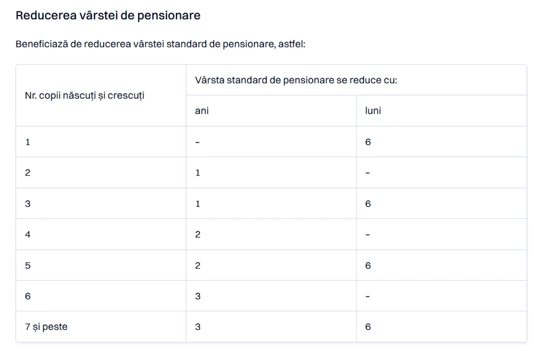Image resolution: width=534 pixels, height=351 pixels.
Task: Select the 'ani' column header
Action: (201, 111)
